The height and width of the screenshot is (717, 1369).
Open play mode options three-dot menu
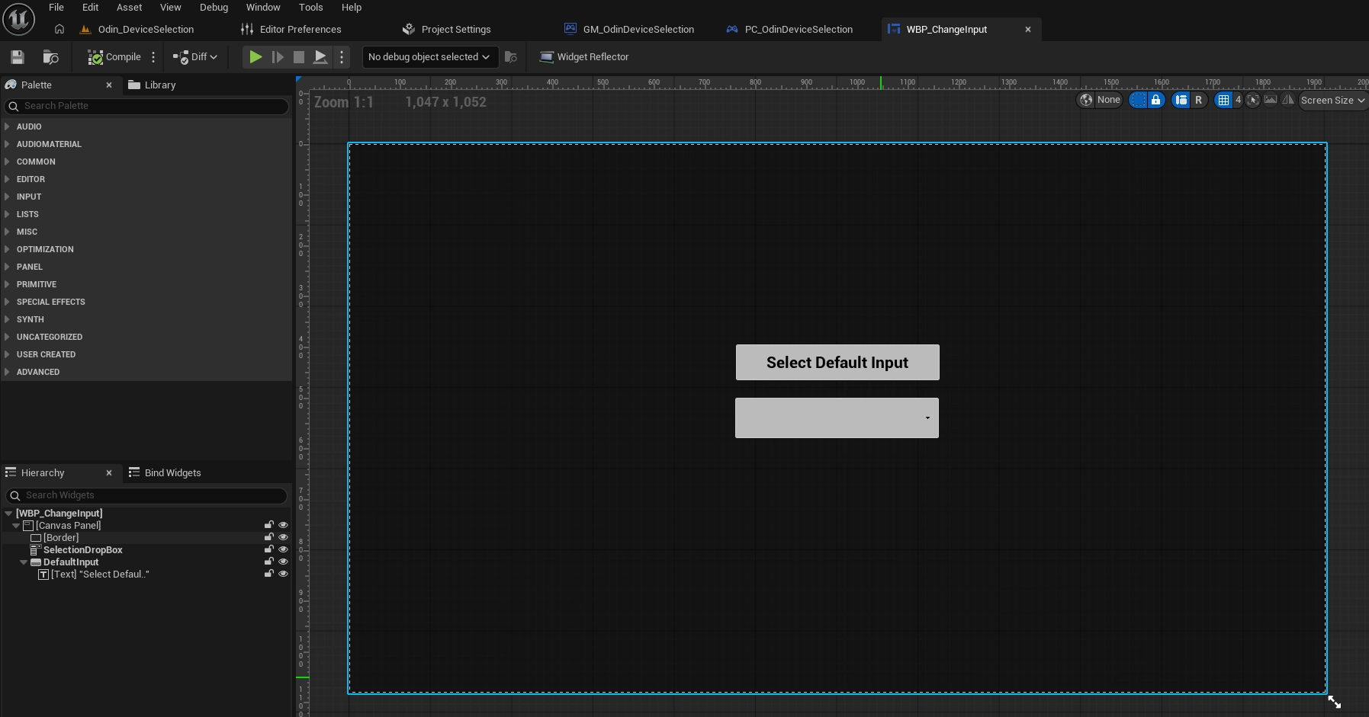click(x=342, y=57)
